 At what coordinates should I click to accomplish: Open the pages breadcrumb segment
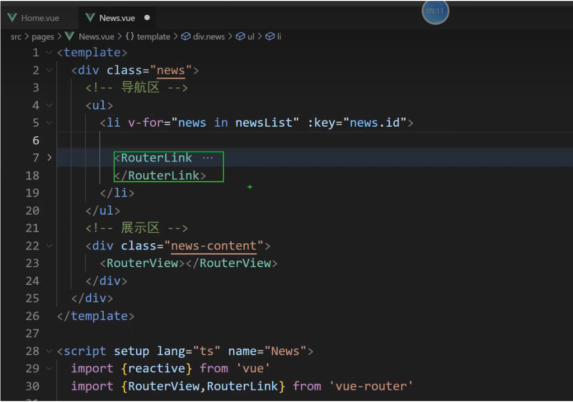[x=43, y=36]
